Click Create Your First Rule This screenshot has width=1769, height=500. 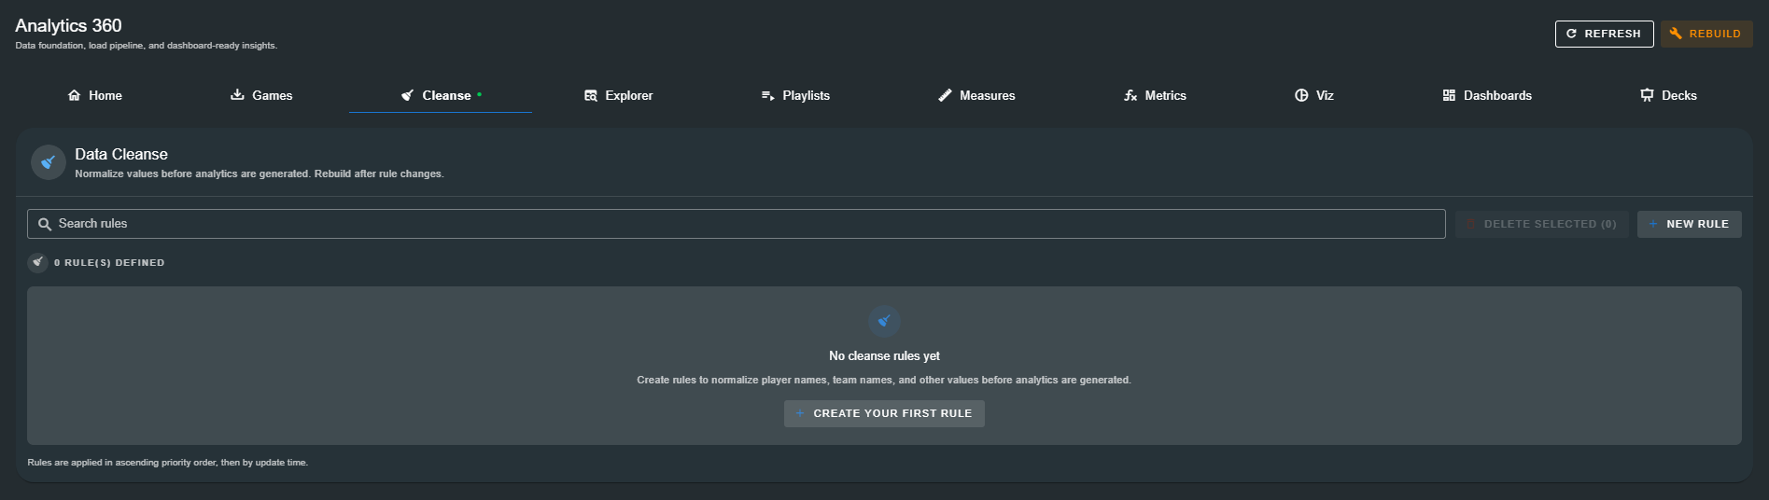point(884,413)
